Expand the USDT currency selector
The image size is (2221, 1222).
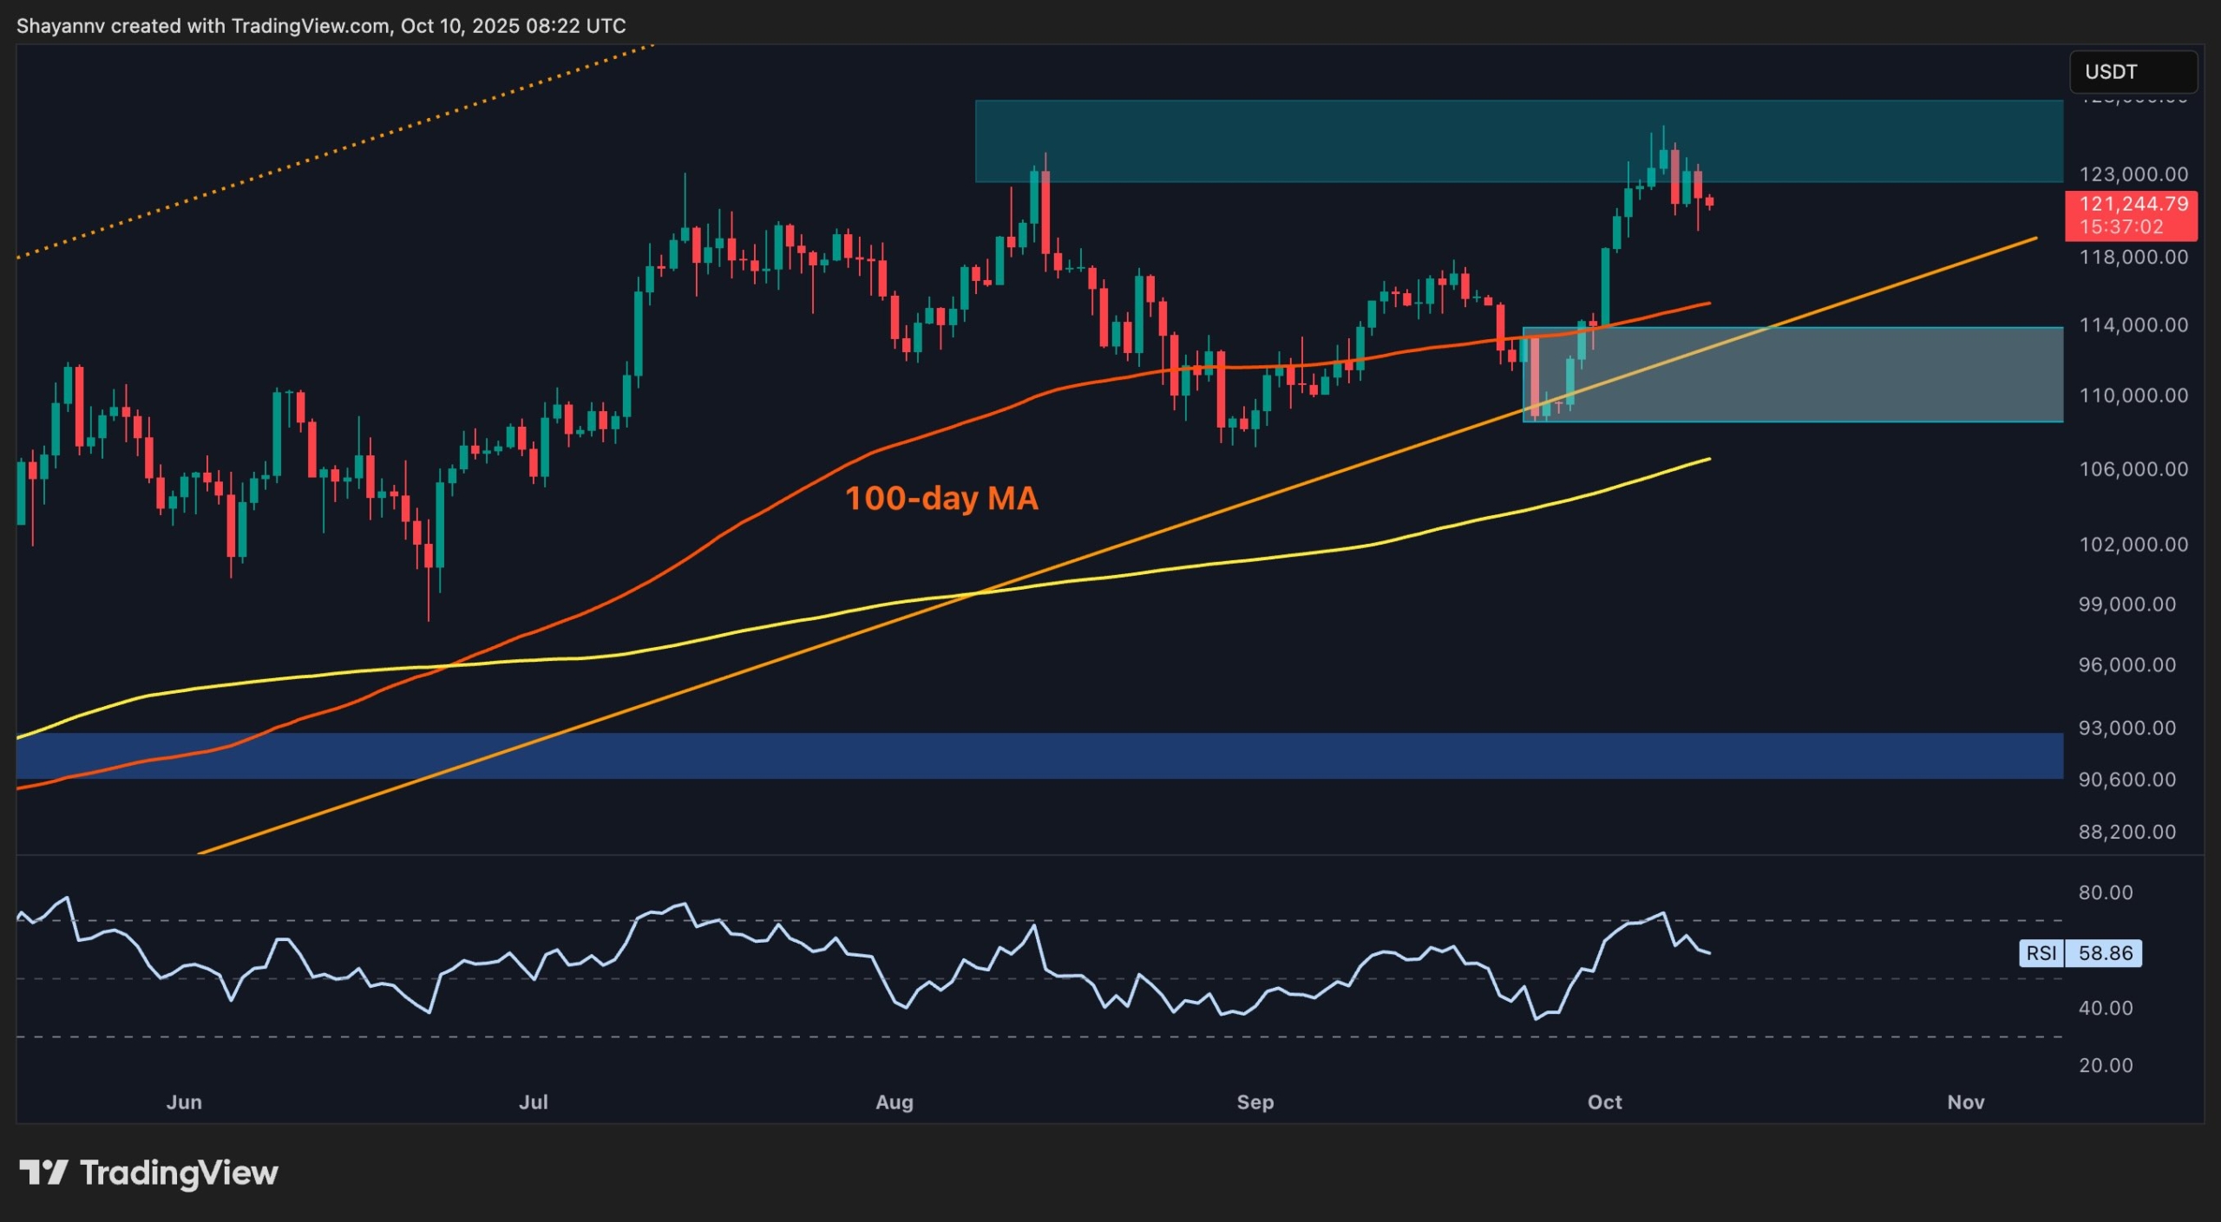pos(2133,72)
